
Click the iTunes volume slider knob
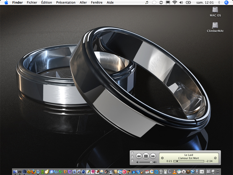tap(151, 162)
